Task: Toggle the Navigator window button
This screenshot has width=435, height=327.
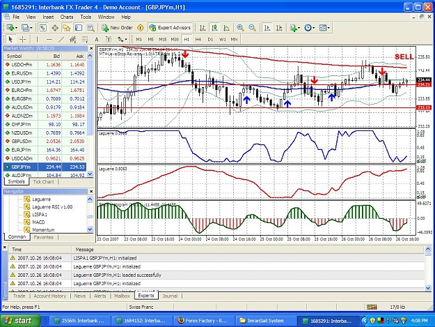Action: 67,28
